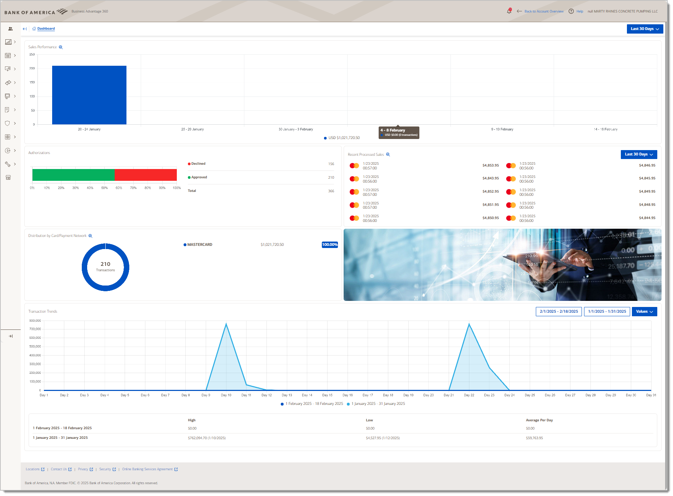Open the top Last 30 Days dropdown
This screenshot has height=496, width=673.
point(644,29)
